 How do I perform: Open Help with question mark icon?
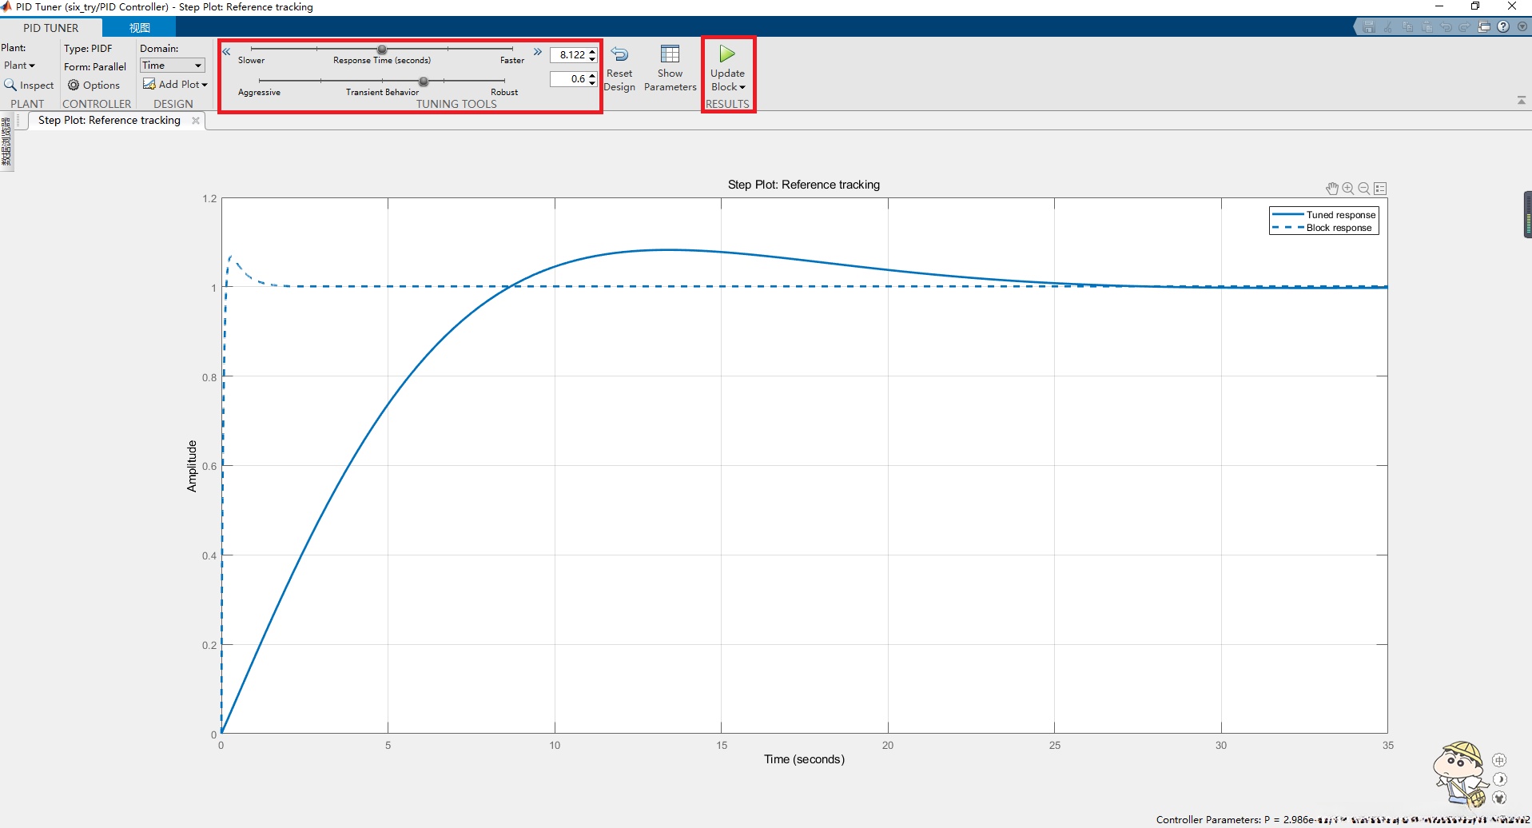tap(1503, 27)
